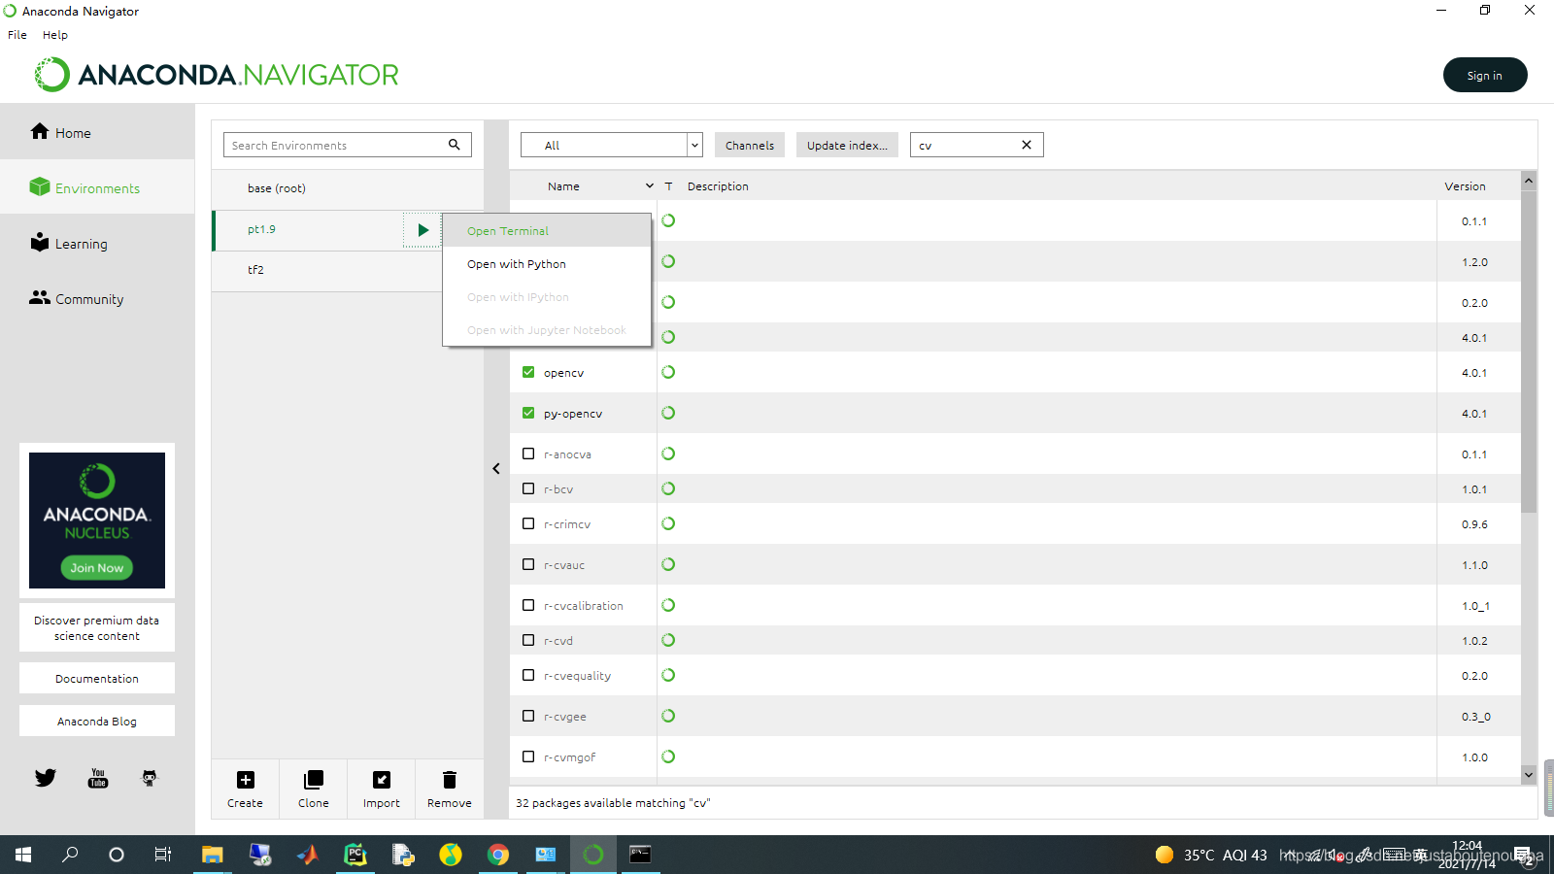Open the Documentation link
This screenshot has width=1554, height=874.
97,678
